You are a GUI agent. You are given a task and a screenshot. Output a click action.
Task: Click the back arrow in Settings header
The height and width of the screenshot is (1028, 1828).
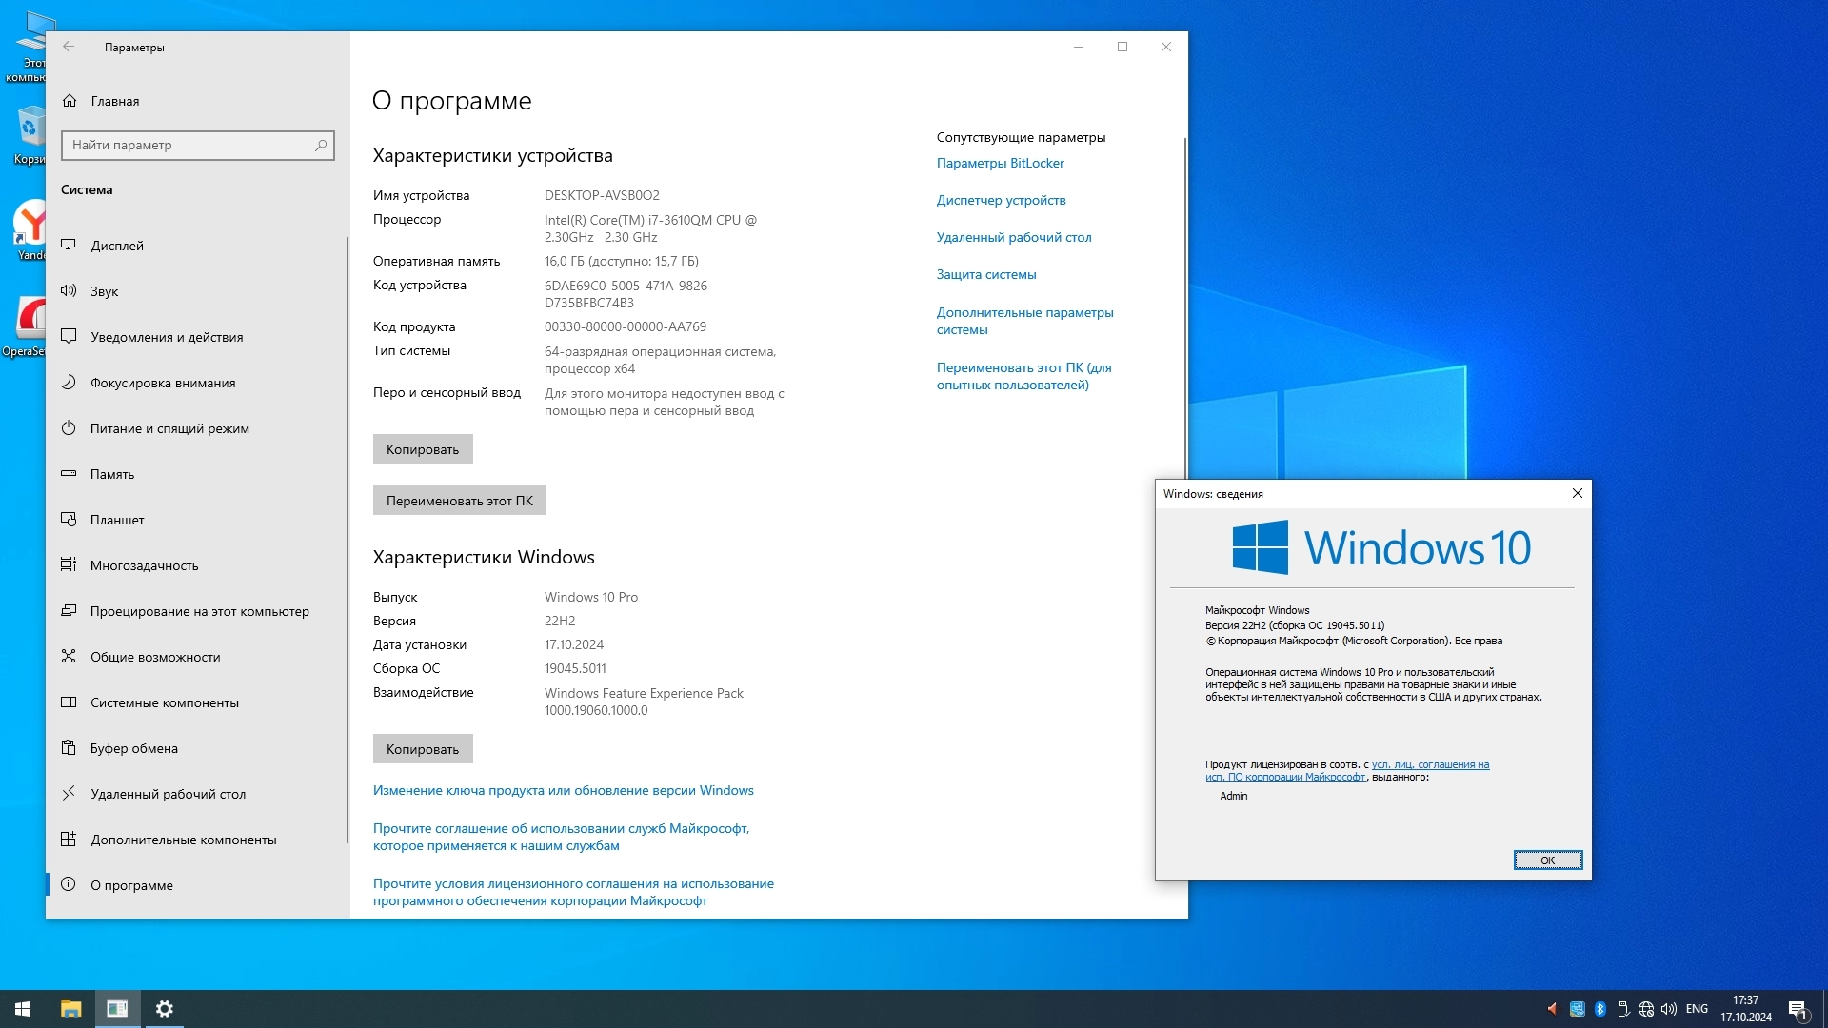[x=69, y=46]
